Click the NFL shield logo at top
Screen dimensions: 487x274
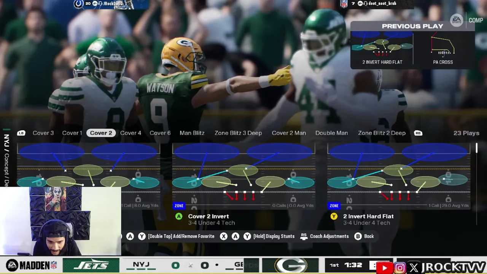344,4
